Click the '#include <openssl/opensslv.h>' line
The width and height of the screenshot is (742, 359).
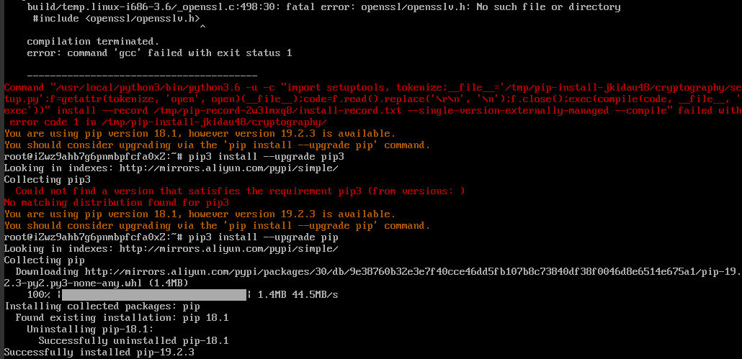[x=116, y=18]
